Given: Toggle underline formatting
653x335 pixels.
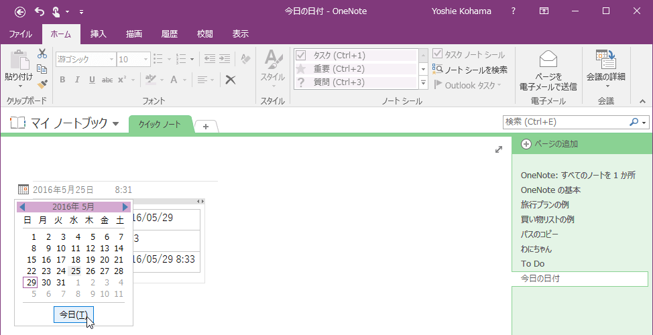Looking at the screenshot, I should [92, 80].
